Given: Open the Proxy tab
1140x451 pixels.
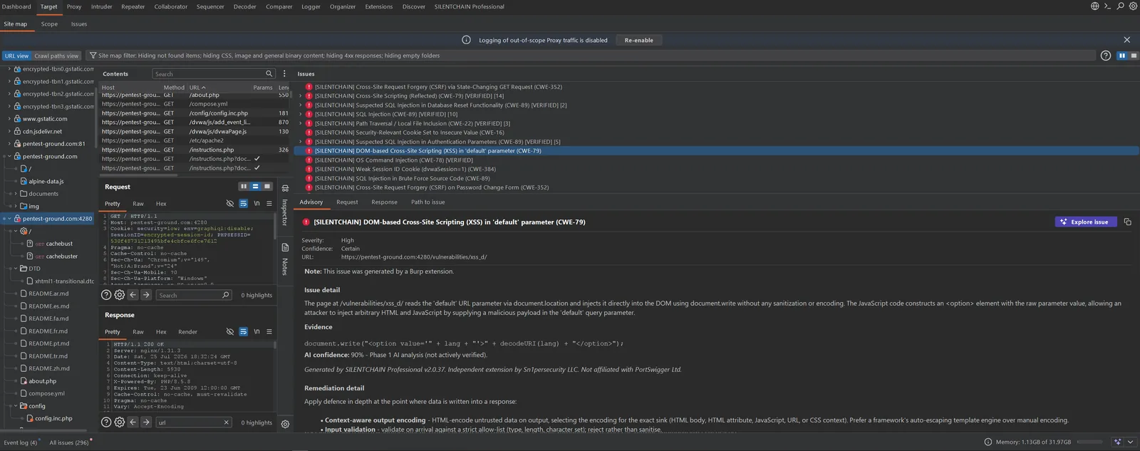Looking at the screenshot, I should (x=74, y=6).
